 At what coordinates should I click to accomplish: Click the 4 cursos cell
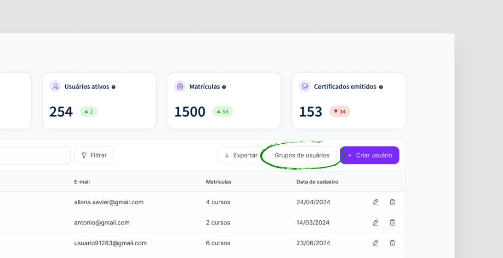218,202
